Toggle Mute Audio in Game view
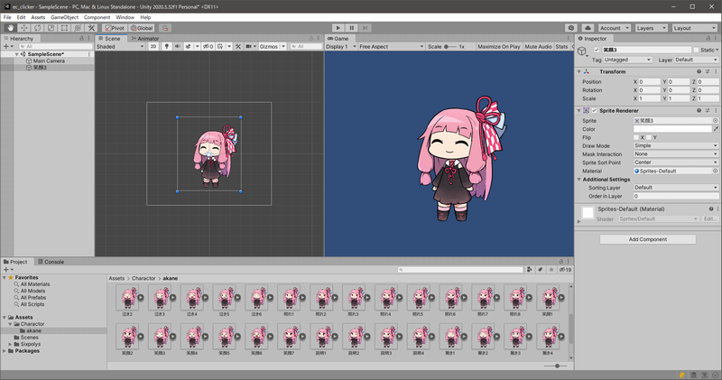 click(x=538, y=47)
